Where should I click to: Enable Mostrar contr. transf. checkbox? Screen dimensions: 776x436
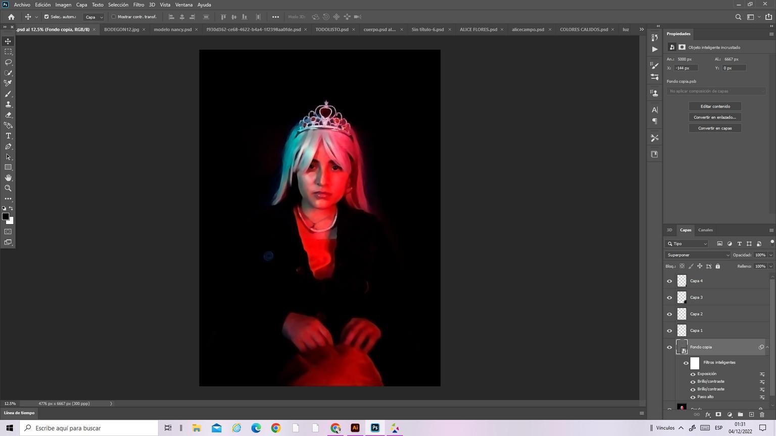pos(114,17)
